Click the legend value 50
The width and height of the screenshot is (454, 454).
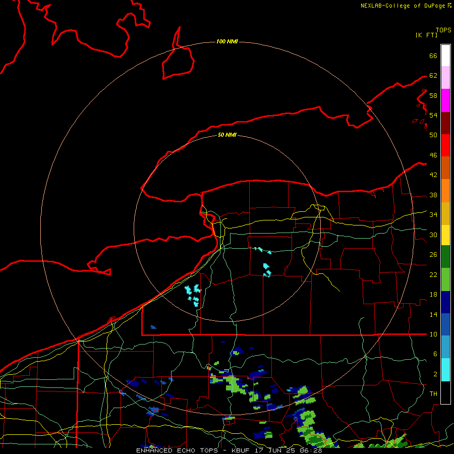[433, 135]
